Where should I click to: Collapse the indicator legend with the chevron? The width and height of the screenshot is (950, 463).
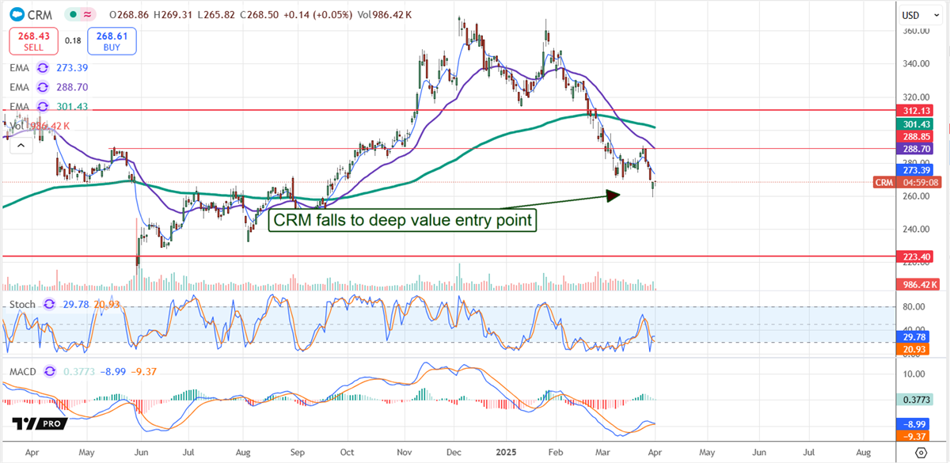20,144
